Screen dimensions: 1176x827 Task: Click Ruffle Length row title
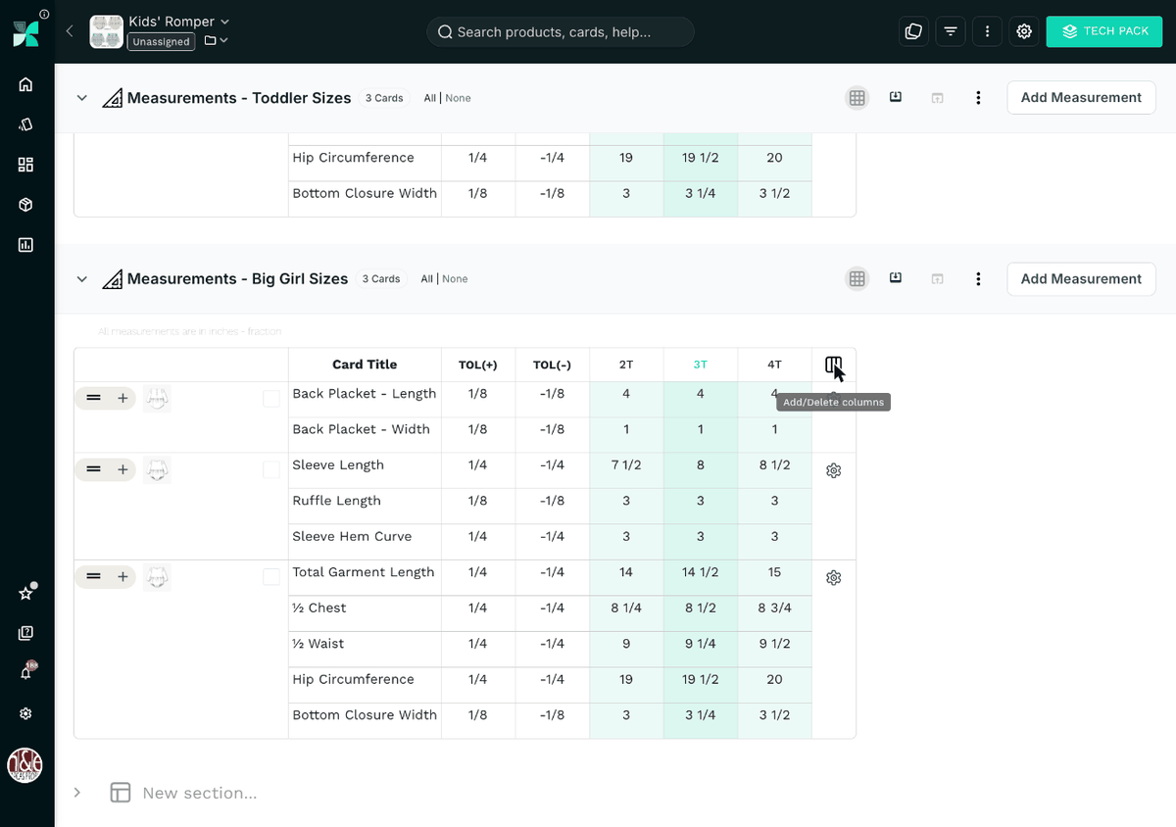point(337,501)
